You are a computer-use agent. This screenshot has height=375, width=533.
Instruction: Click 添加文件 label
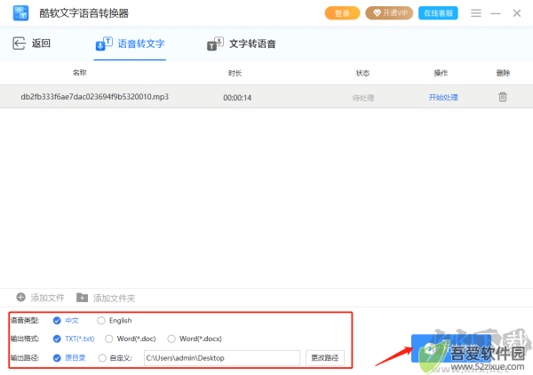[x=48, y=298]
